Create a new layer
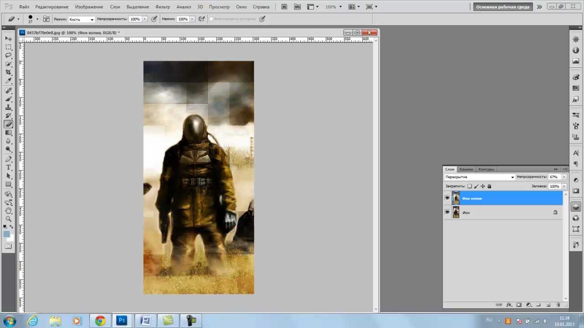 [x=548, y=305]
